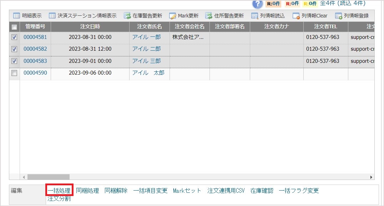Viewport: 384px width, 206px height.
Task: Click the 一括フラグ変更 link
Action: click(x=299, y=191)
